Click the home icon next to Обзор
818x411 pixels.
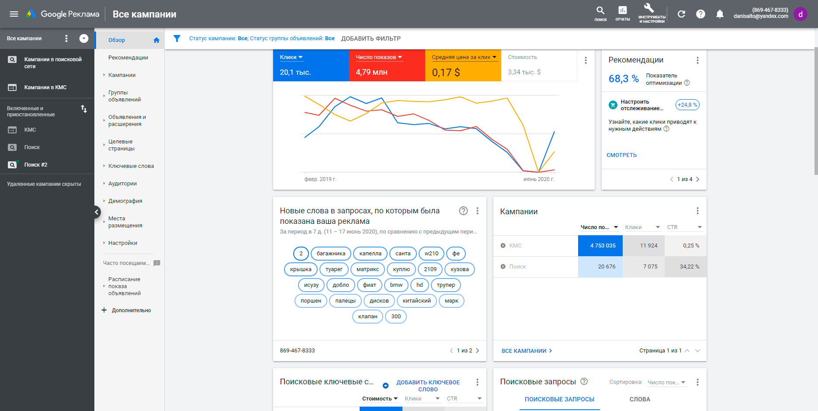(156, 40)
